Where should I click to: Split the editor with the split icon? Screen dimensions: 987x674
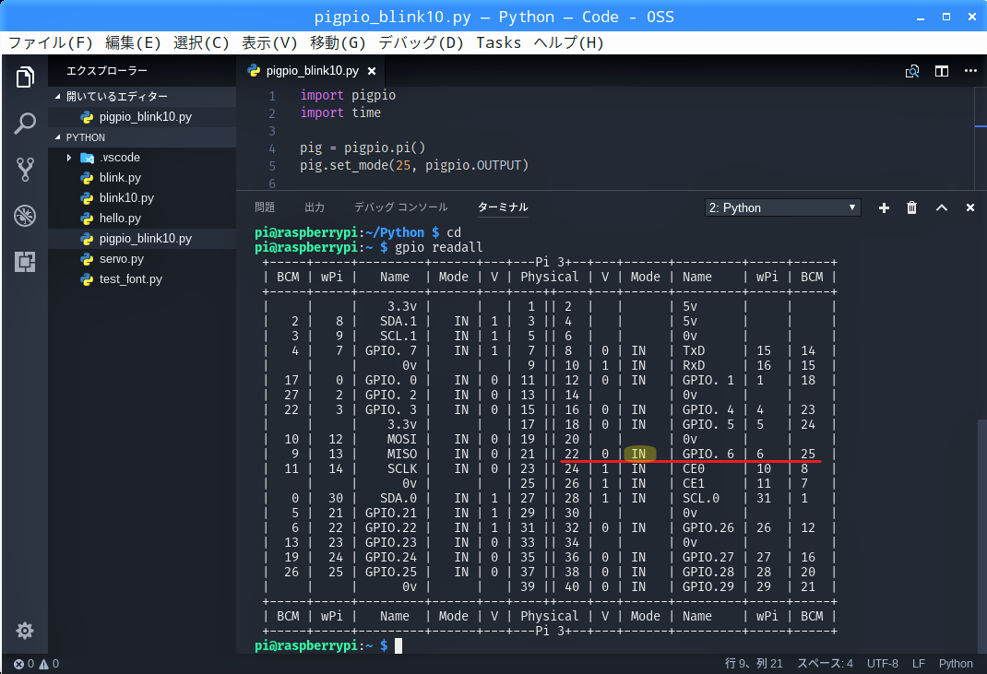point(942,71)
